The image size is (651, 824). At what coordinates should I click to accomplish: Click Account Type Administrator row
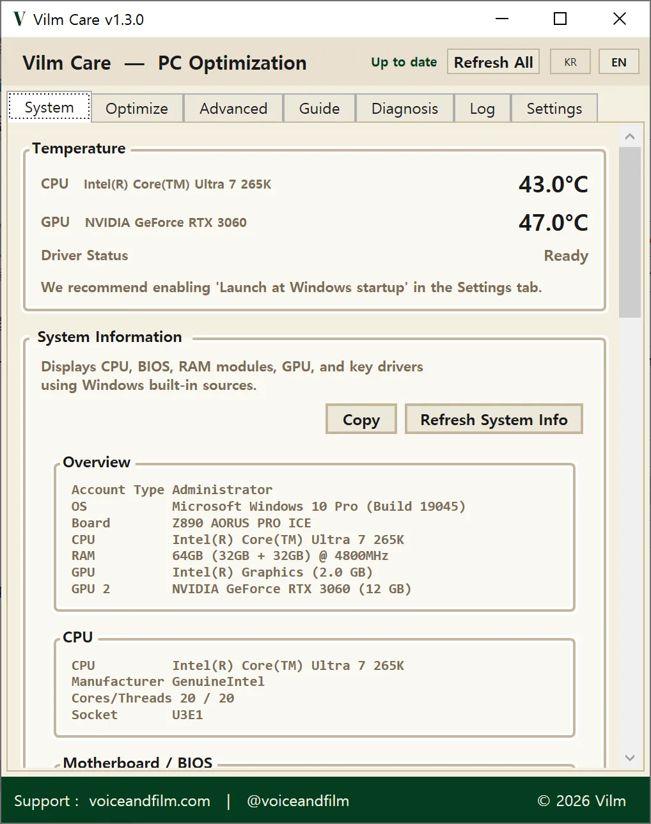coord(172,490)
